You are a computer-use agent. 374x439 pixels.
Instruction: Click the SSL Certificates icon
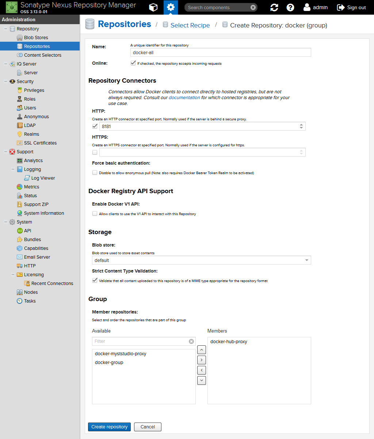click(20, 143)
